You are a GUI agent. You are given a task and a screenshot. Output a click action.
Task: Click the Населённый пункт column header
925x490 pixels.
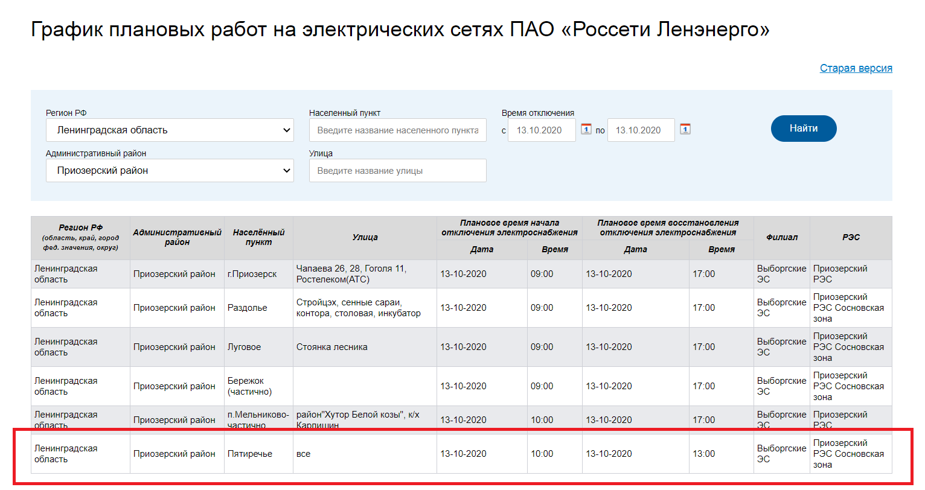(x=258, y=238)
